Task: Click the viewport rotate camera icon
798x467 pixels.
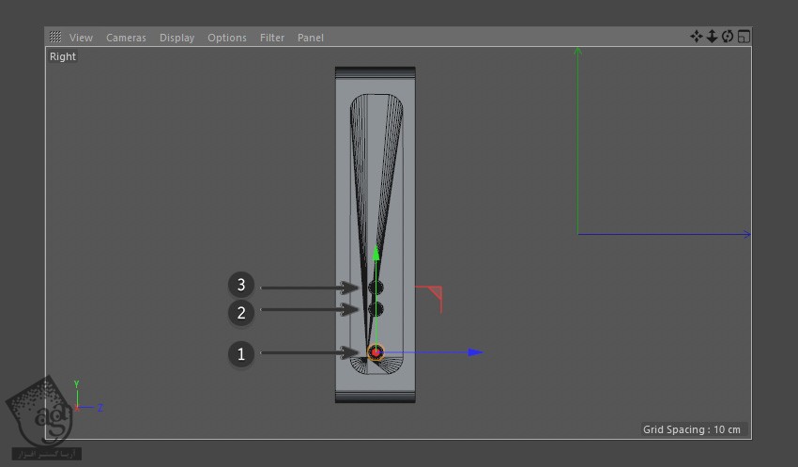Action: click(x=728, y=37)
